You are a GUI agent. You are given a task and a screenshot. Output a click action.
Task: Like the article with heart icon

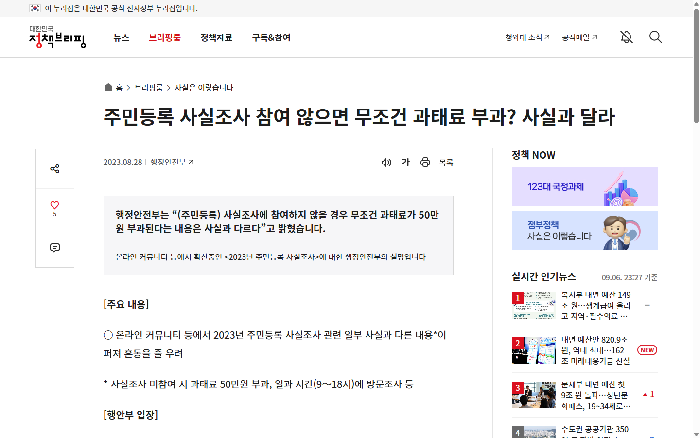pyautogui.click(x=55, y=208)
